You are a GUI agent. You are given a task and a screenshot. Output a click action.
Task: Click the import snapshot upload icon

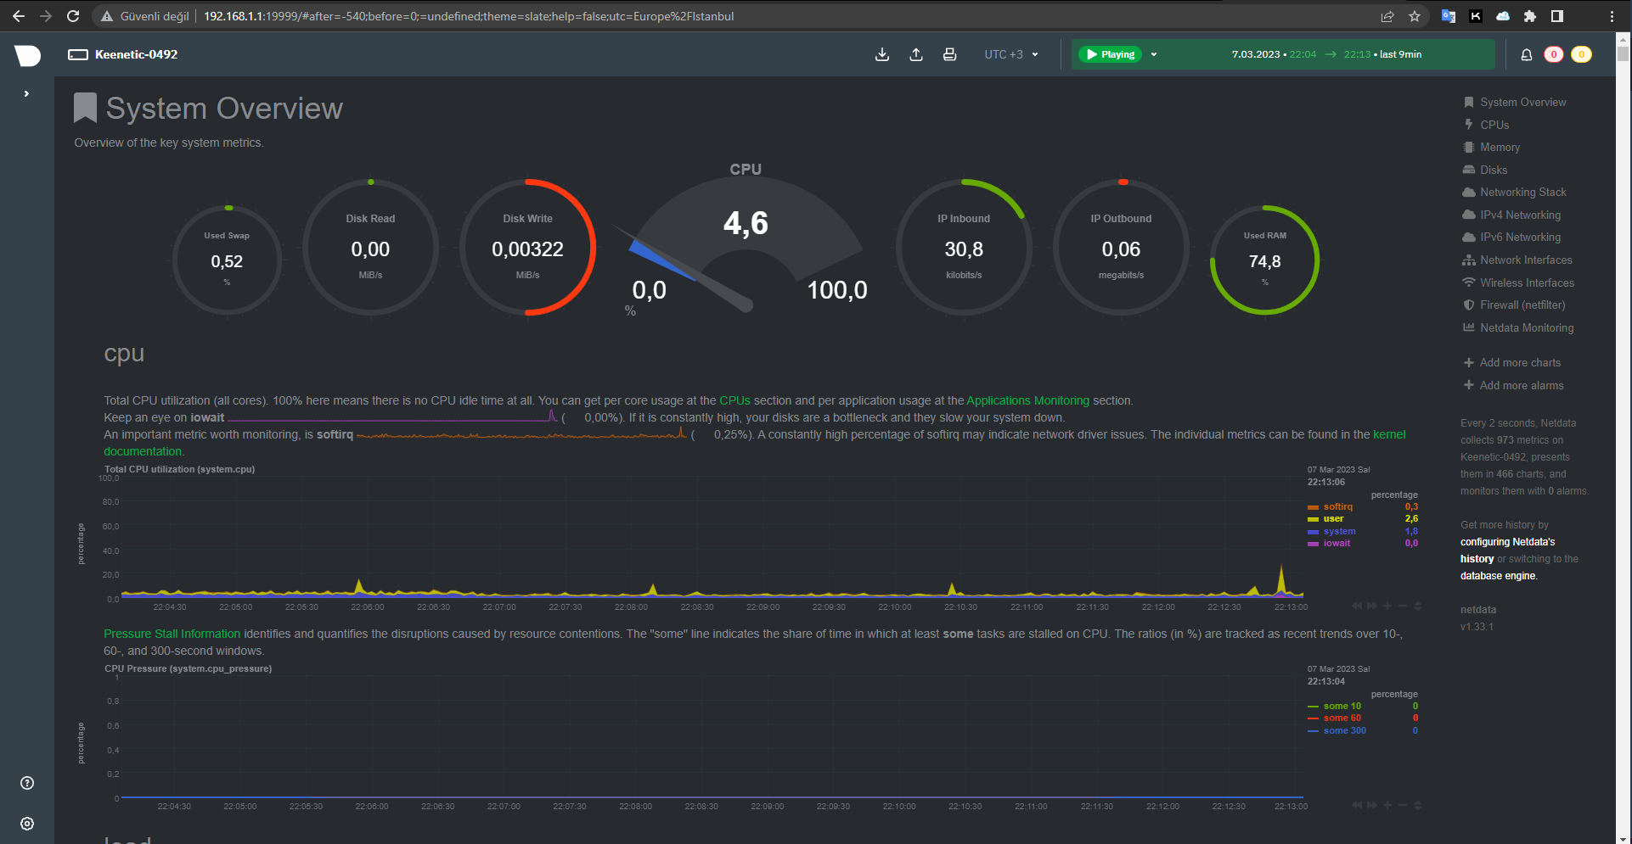tap(916, 54)
